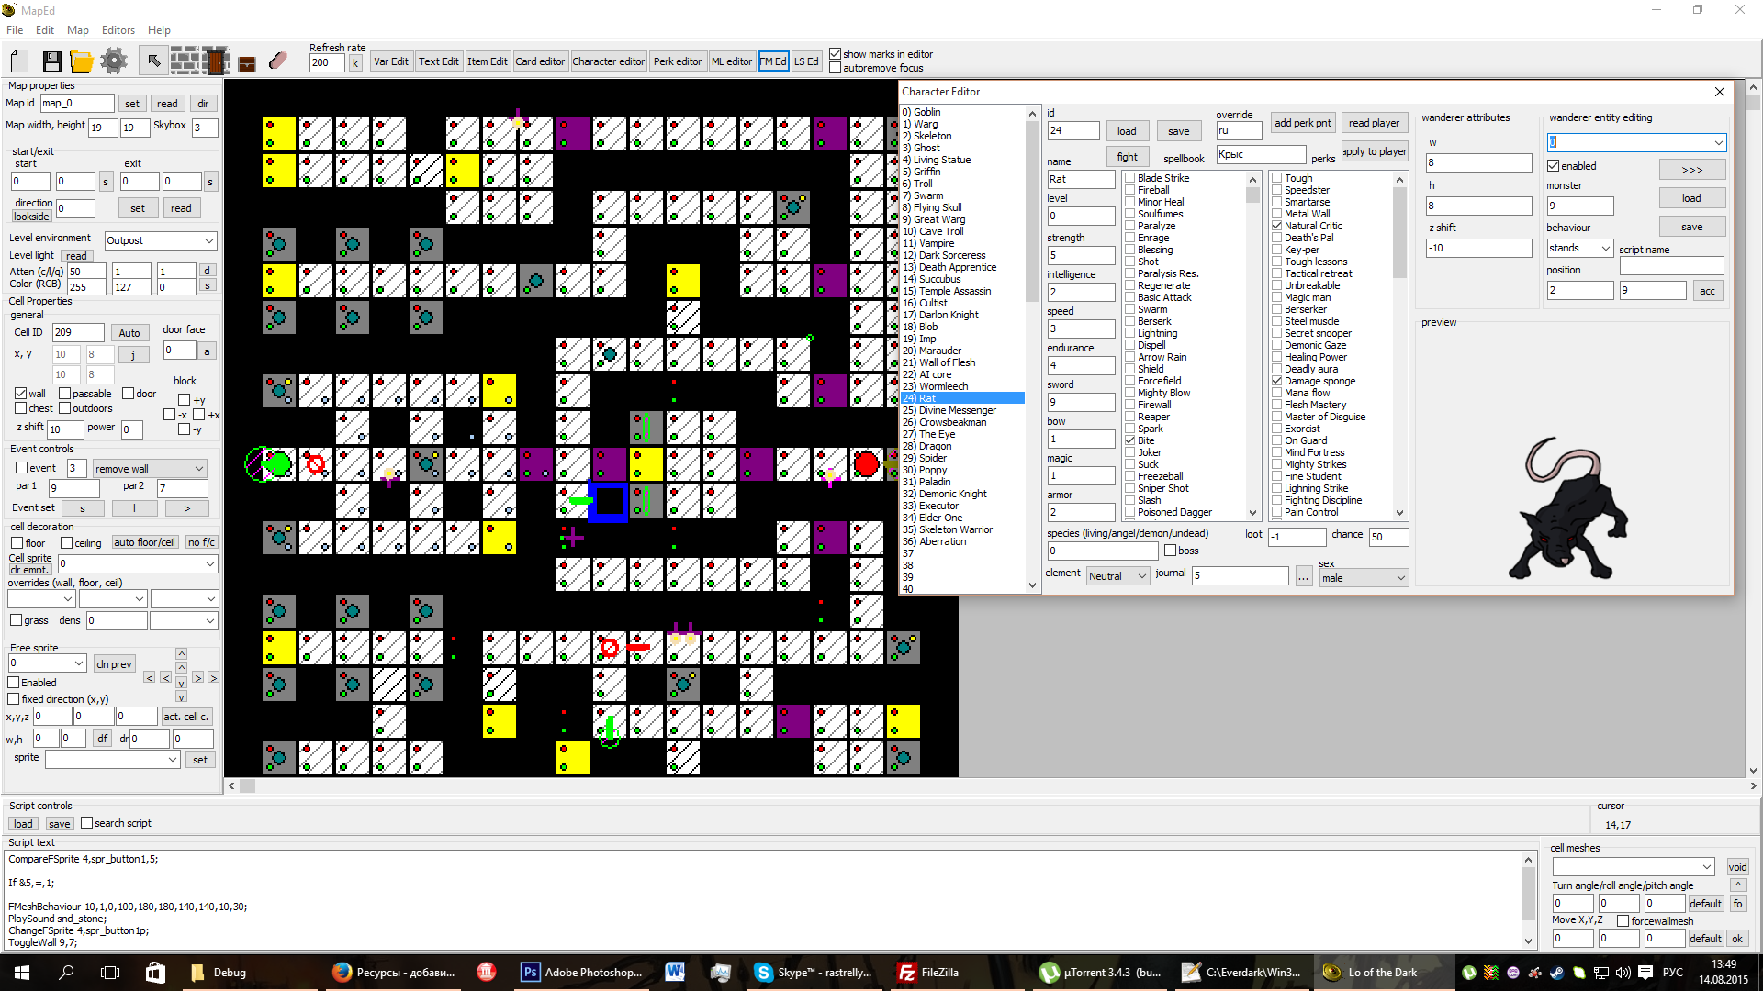Screen dimensions: 1763x991
Task: Click the open folder icon
Action: pyautogui.click(x=82, y=61)
